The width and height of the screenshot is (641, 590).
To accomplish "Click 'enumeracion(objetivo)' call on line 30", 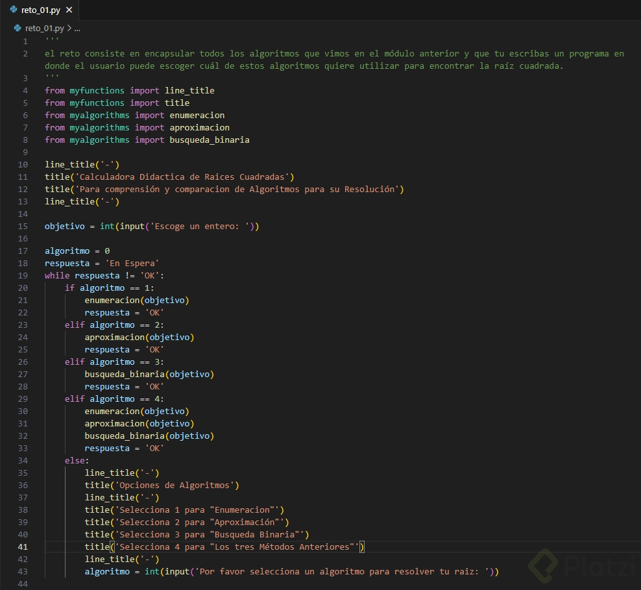I will tap(137, 412).
